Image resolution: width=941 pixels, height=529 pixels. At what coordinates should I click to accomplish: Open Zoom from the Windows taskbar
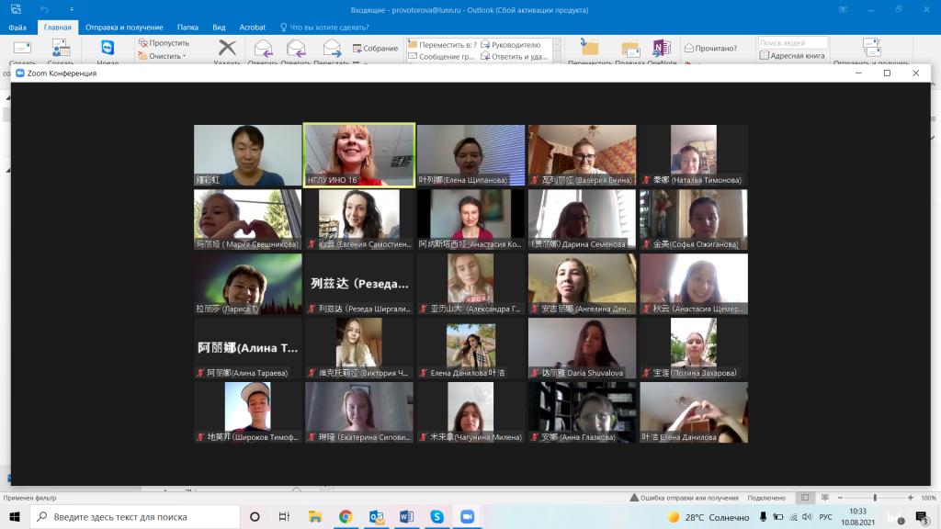pos(466,516)
